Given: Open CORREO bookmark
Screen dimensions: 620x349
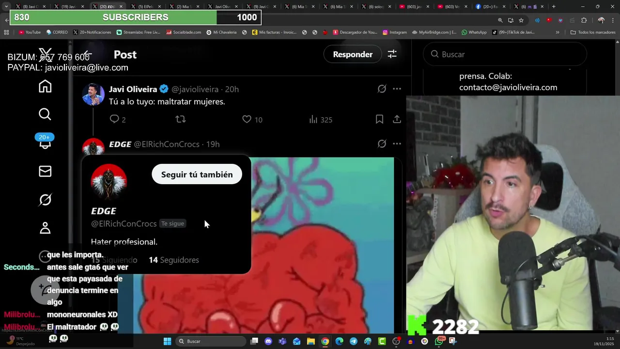Looking at the screenshot, I should point(57,32).
